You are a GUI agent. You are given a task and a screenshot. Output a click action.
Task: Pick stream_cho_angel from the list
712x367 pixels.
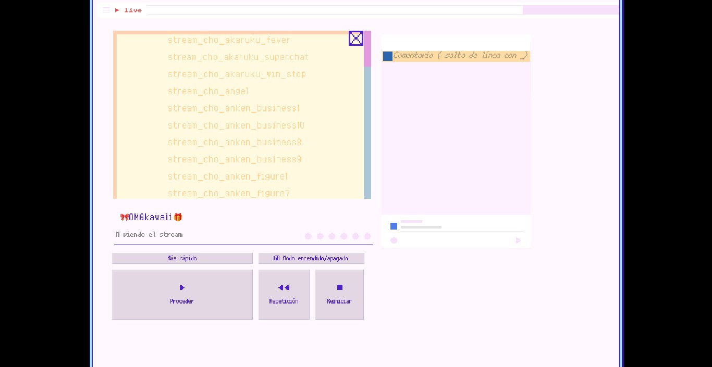tap(208, 91)
